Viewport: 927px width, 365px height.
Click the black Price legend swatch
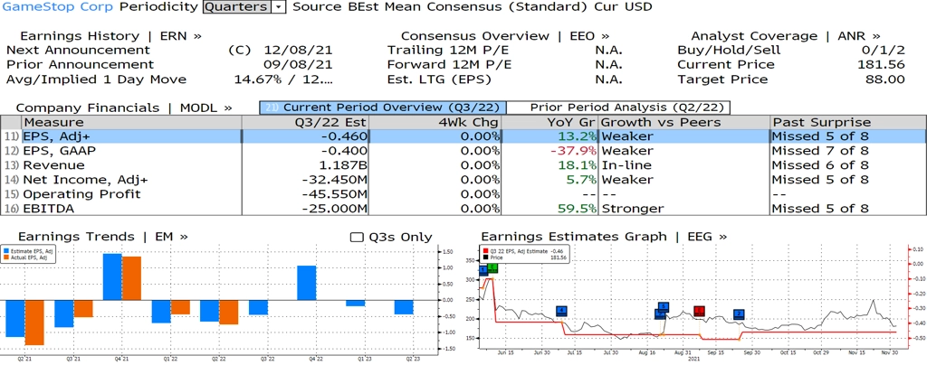click(485, 257)
